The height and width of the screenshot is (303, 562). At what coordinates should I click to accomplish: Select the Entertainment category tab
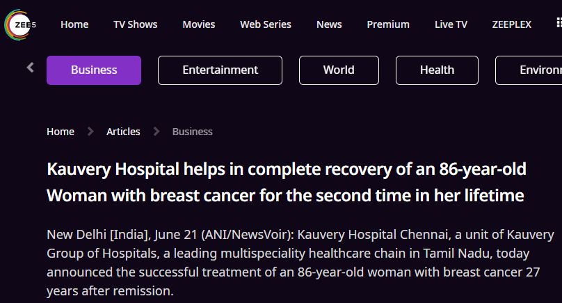220,70
